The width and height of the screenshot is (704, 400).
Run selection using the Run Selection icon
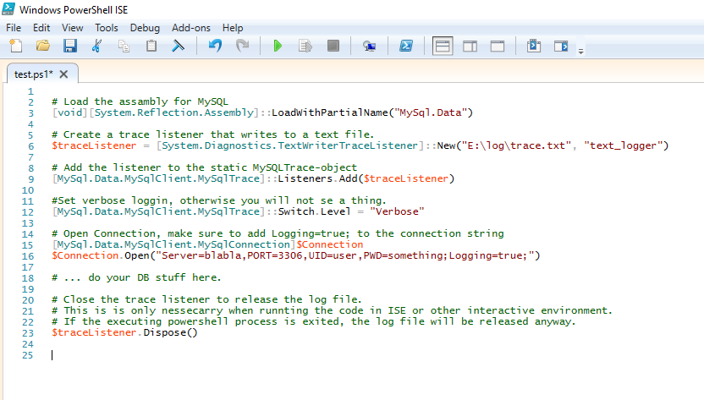tap(305, 46)
